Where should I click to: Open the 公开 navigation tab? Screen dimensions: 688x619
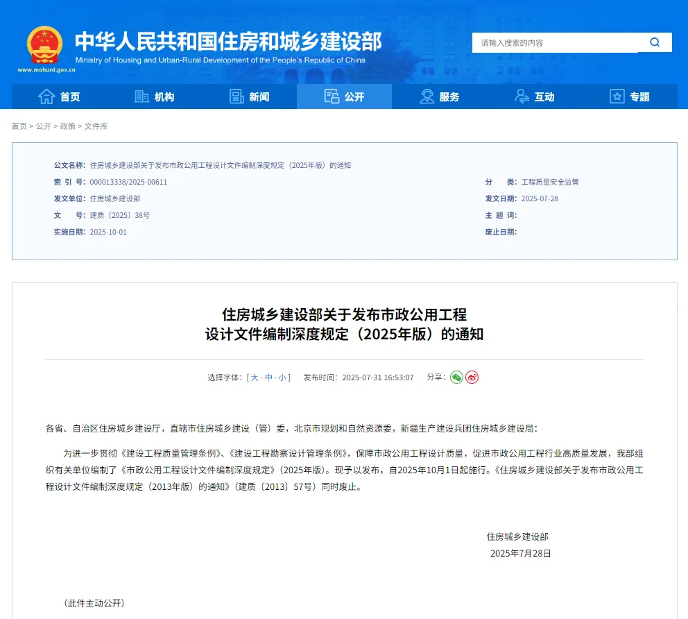point(344,96)
